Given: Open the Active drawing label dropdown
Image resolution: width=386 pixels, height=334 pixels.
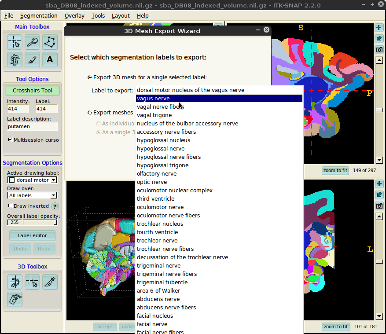Looking at the screenshot, I should [x=32, y=180].
